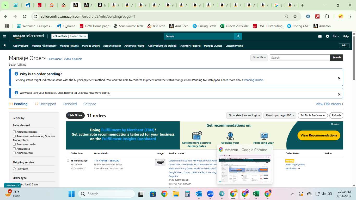Viewport: 356px width, 200px height.
Task: Select the checkbox for order 111-4784981-5864240
Action: pos(68,160)
